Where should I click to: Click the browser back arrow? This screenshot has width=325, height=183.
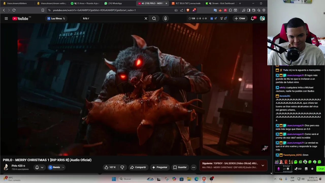tap(4, 10)
